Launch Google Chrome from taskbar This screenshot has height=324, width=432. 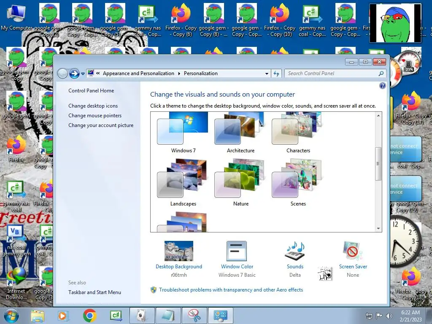coord(89,316)
